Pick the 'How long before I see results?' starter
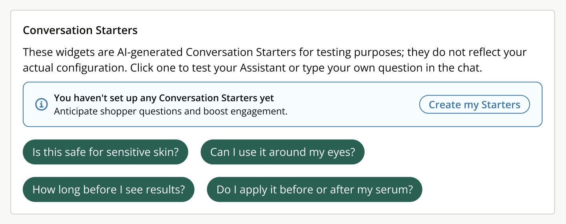The width and height of the screenshot is (566, 224). [x=108, y=190]
